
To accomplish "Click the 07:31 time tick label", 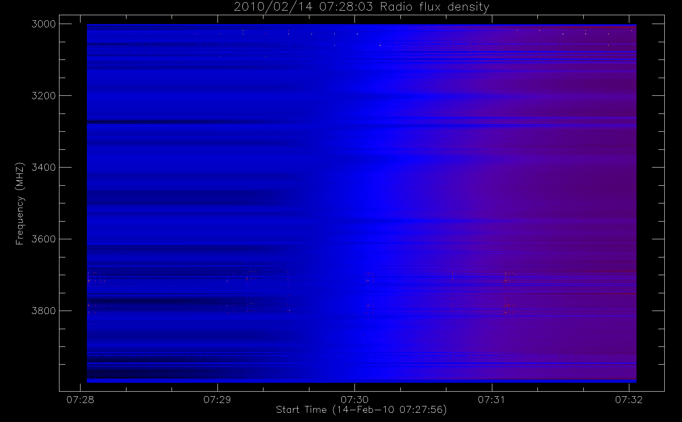I will [x=491, y=400].
